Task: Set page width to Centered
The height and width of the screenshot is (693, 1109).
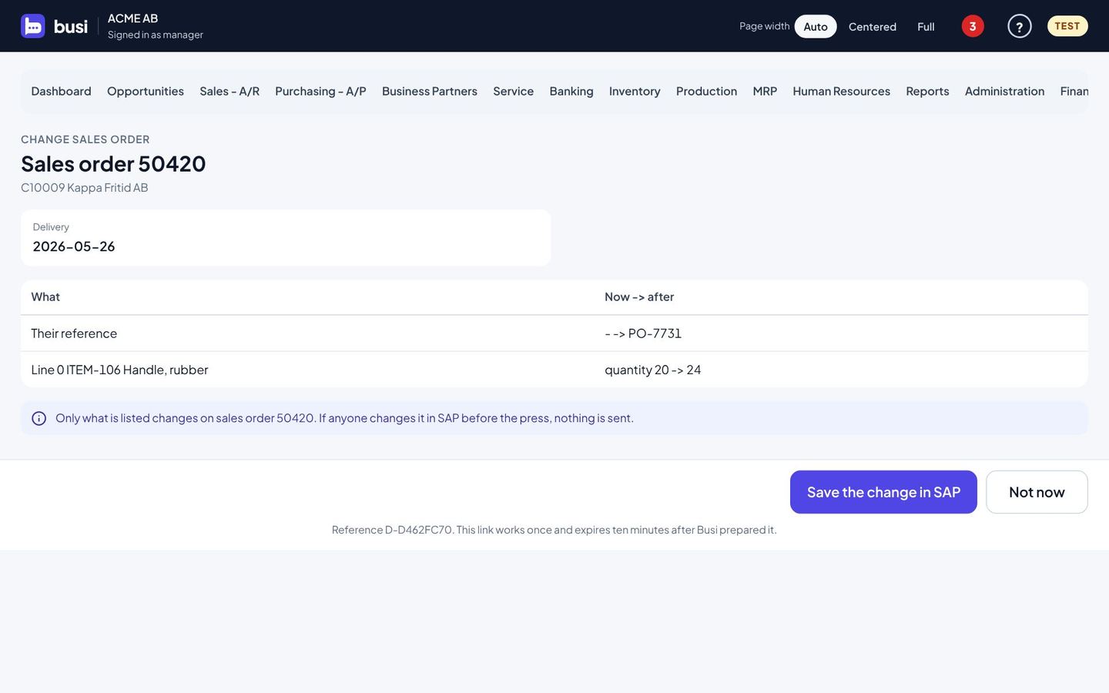Action: pos(873,26)
